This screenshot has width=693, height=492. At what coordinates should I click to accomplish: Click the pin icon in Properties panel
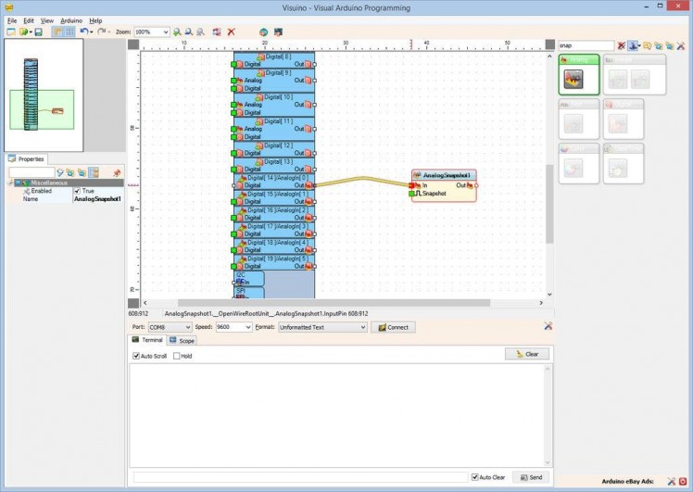pos(117,172)
